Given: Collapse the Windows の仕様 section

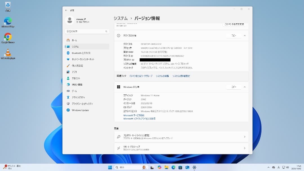Looking at the screenshot, I should pos(245,87).
